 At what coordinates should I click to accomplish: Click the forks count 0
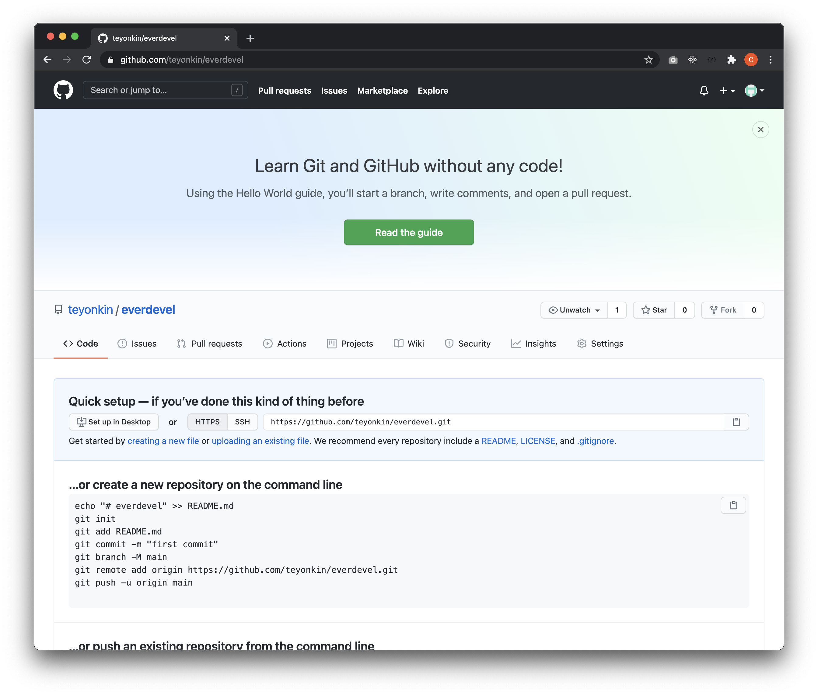click(x=754, y=310)
